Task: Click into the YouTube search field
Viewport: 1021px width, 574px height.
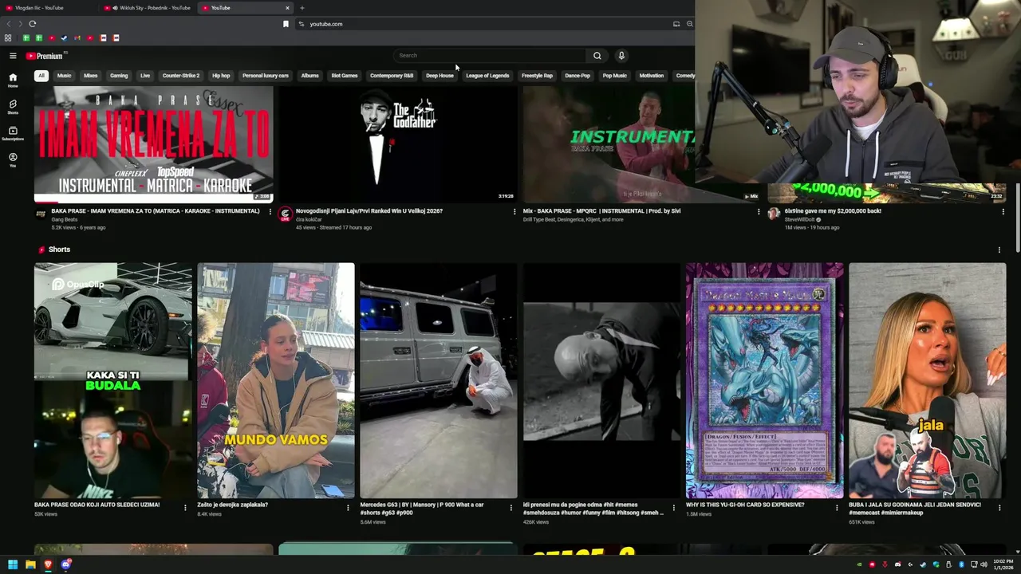Action: pyautogui.click(x=491, y=56)
